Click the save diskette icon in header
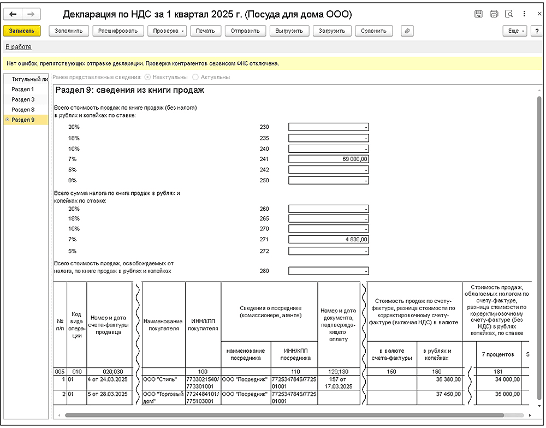The width and height of the screenshot is (546, 428). [478, 14]
